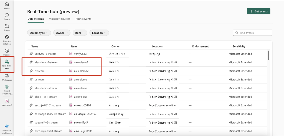Image resolution: width=284 pixels, height=136 pixels.
Task: Click the Endorsement column header
Action: 201,46
